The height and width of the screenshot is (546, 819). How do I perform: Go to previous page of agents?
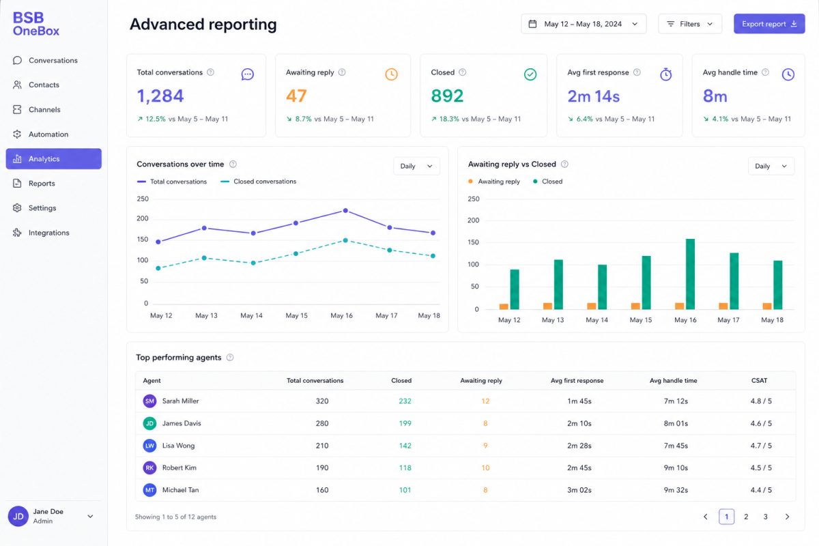[x=706, y=517]
